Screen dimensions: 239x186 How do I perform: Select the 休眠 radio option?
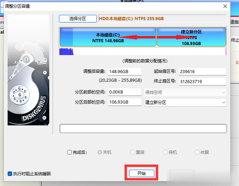tap(197, 152)
